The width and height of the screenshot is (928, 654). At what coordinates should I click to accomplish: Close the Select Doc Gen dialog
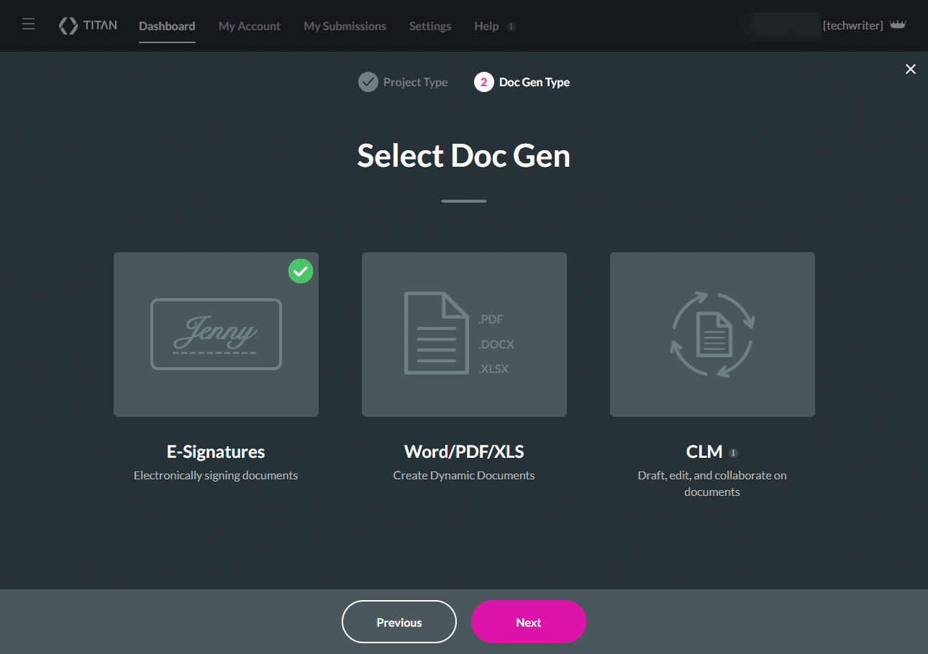point(910,69)
